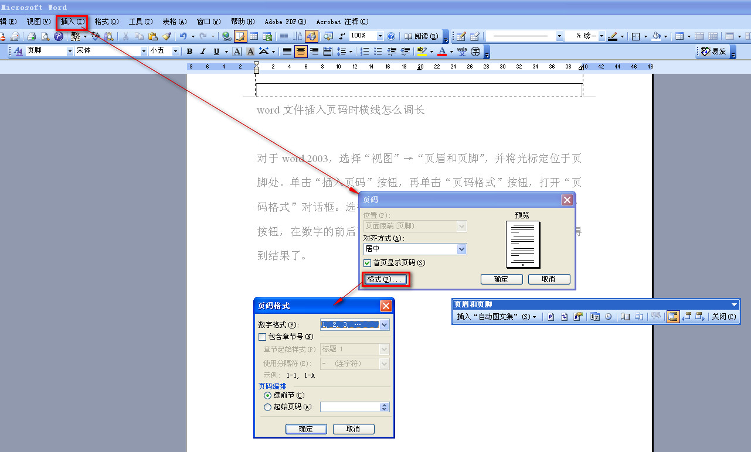The width and height of the screenshot is (751, 452).
Task: Click the Page Setup book icon in Header and Footer toolbar
Action: [x=626, y=317]
